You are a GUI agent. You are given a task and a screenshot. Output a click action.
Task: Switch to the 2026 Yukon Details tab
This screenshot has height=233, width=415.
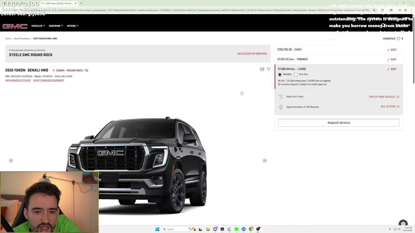coord(58,3)
